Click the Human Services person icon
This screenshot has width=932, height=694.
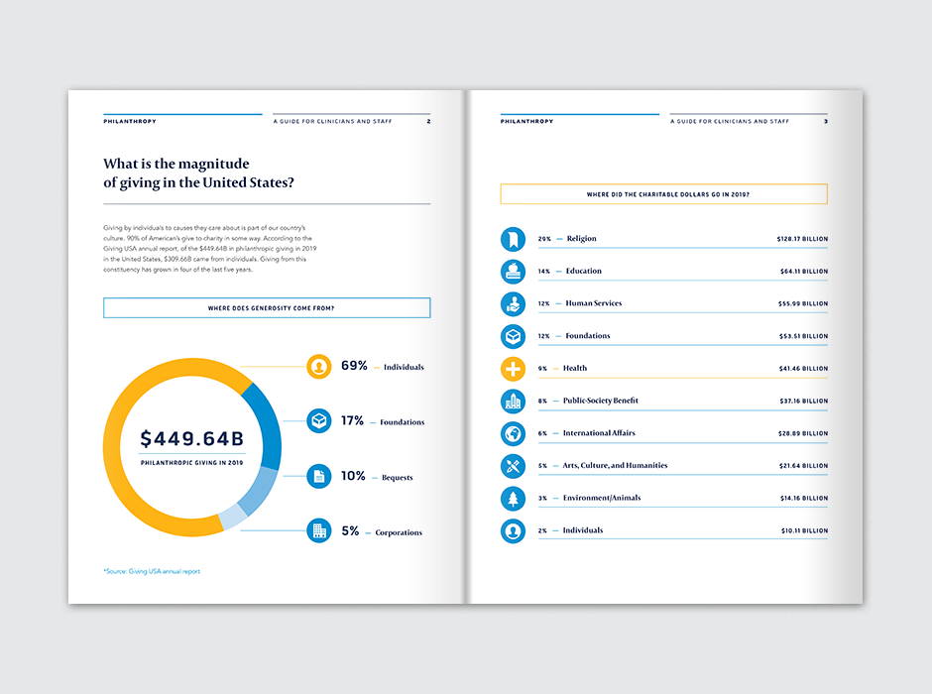pyautogui.click(x=512, y=303)
